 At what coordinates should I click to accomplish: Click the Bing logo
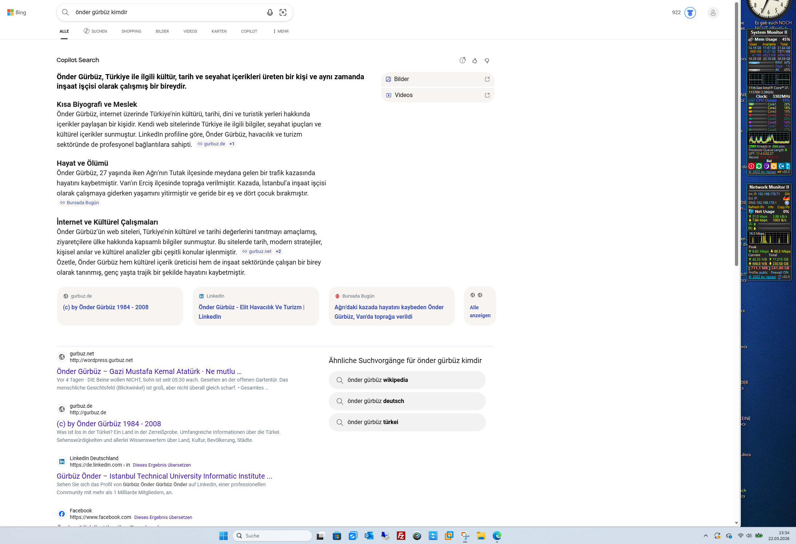click(x=17, y=12)
